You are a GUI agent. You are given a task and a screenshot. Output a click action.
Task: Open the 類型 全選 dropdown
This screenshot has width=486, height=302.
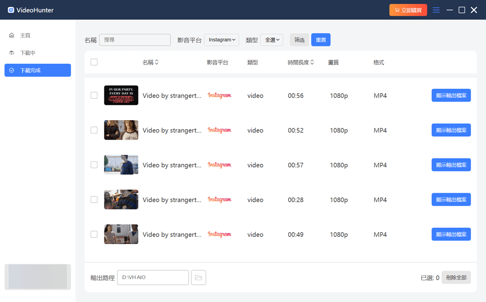coord(272,40)
